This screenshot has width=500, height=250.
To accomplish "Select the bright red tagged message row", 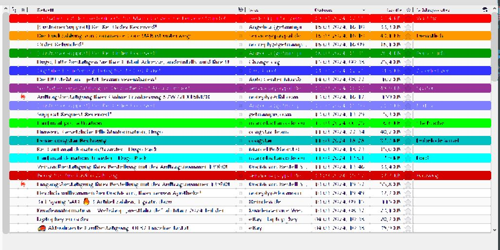I will (x=250, y=18).
